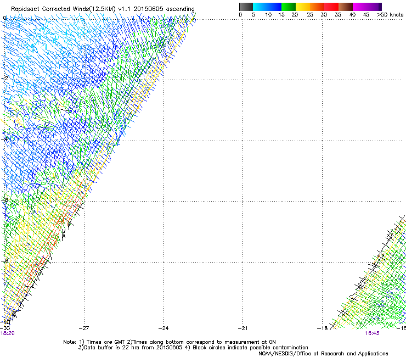406x357 pixels.
Task: Click the 'Times are GMT' note line
Action: coord(170,342)
